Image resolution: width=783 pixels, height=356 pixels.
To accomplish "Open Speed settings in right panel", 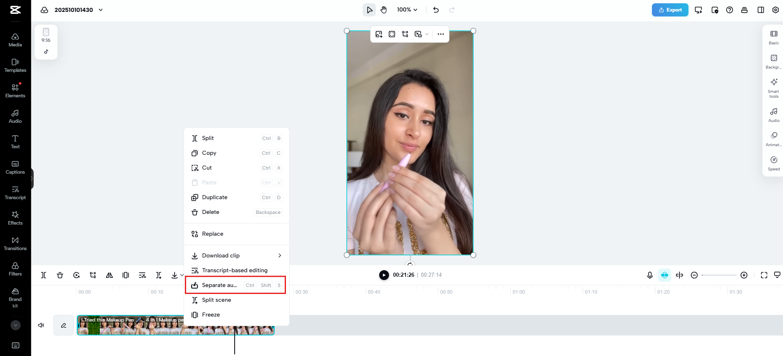I will [x=774, y=163].
